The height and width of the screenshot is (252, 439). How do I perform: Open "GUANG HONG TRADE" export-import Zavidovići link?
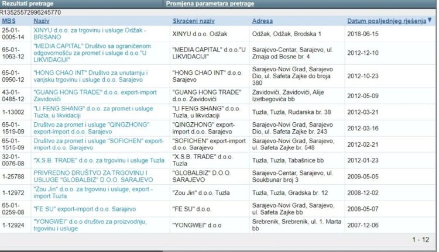tap(95, 96)
